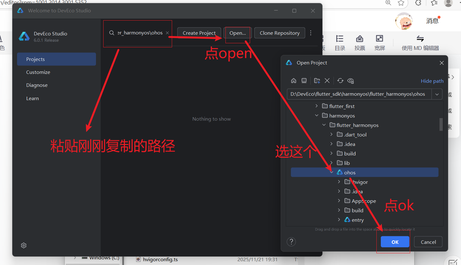Click the New Folder icon in Open Project
The image size is (461, 265).
point(317,81)
